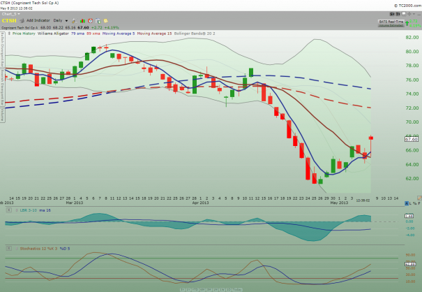Click the Stochastics 12 %K 3 label

pyautogui.click(x=38, y=249)
